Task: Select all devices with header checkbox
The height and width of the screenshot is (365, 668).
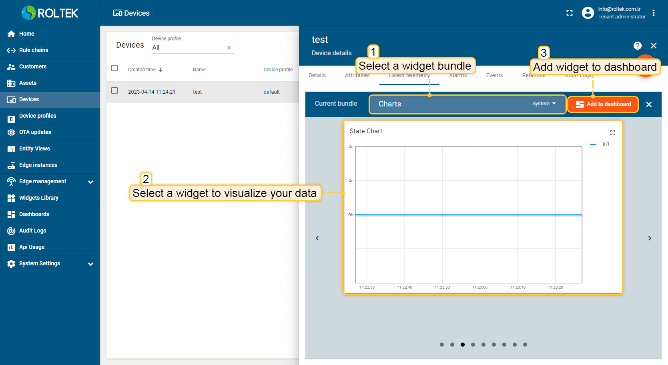Action: click(114, 68)
